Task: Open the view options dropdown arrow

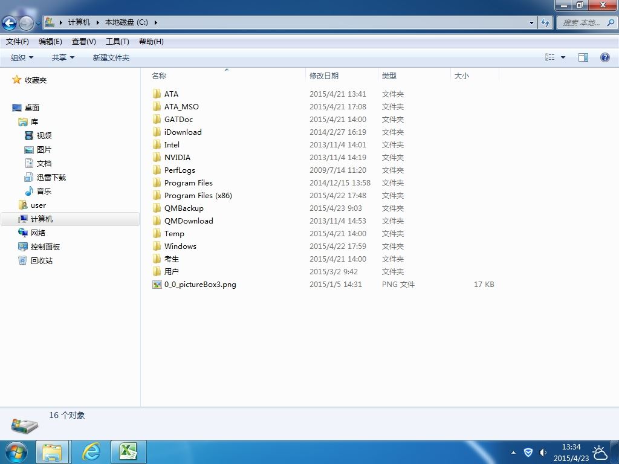Action: tap(563, 57)
